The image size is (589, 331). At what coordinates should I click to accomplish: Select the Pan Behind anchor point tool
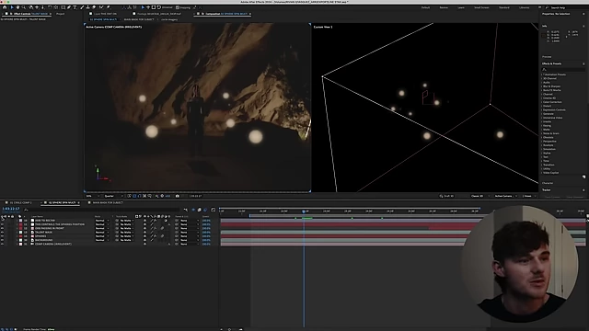(x=55, y=7)
